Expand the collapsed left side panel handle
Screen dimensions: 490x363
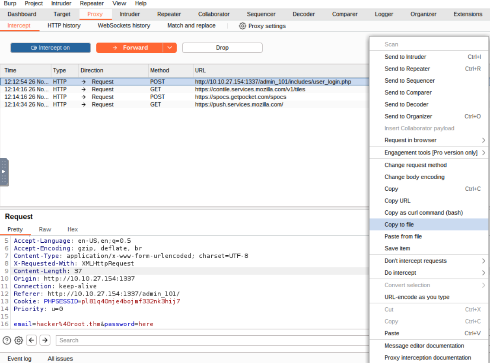point(4,172)
